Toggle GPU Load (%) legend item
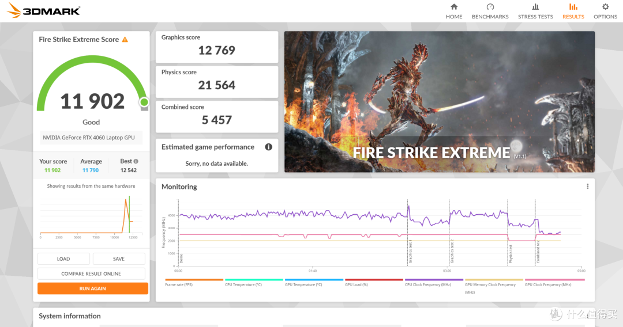The height and width of the screenshot is (327, 623). coord(374,283)
